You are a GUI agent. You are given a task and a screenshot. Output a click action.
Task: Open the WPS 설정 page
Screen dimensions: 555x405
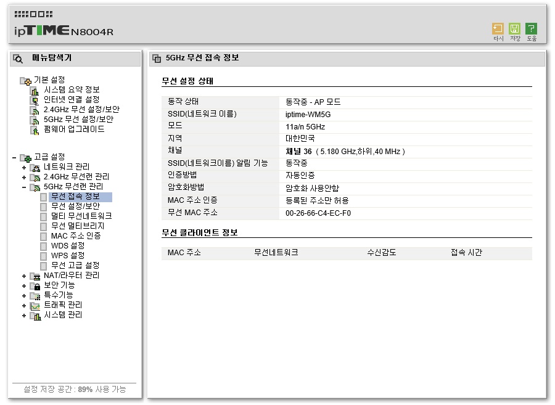[x=68, y=256]
